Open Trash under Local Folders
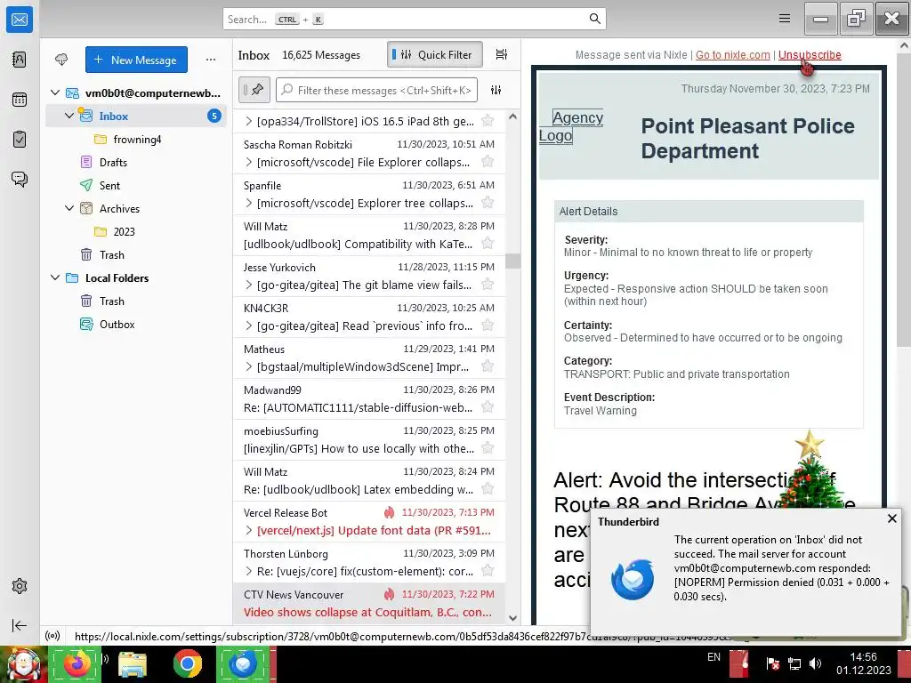This screenshot has height=683, width=911. click(x=136, y=301)
